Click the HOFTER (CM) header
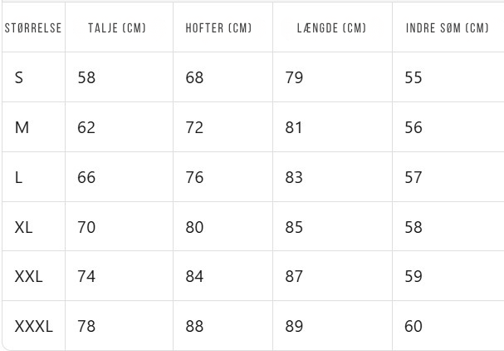Viewport: 504px width, 351px height. (x=218, y=27)
